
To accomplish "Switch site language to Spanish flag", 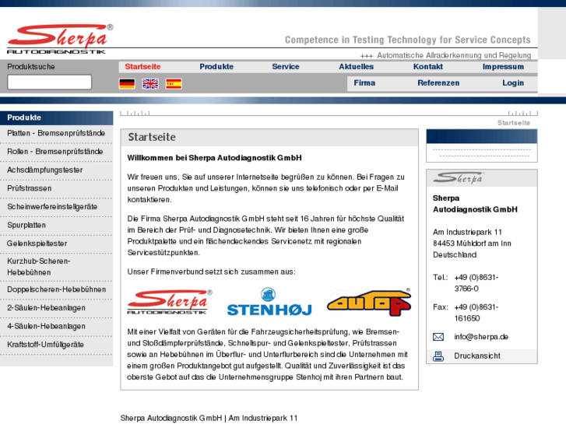I will click(x=174, y=84).
